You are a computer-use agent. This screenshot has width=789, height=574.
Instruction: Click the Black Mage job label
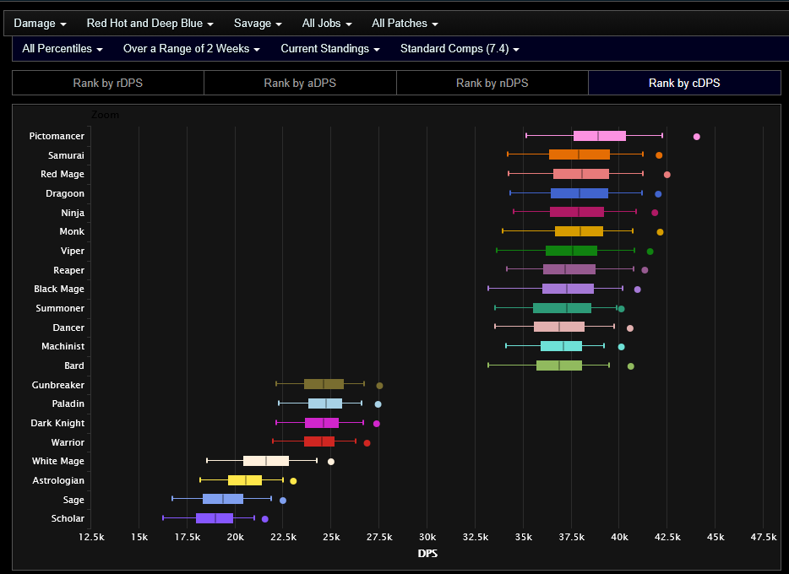[x=59, y=289]
